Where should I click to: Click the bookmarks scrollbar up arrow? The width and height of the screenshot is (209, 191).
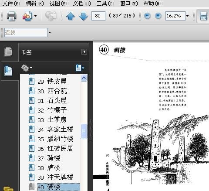coord(84,78)
